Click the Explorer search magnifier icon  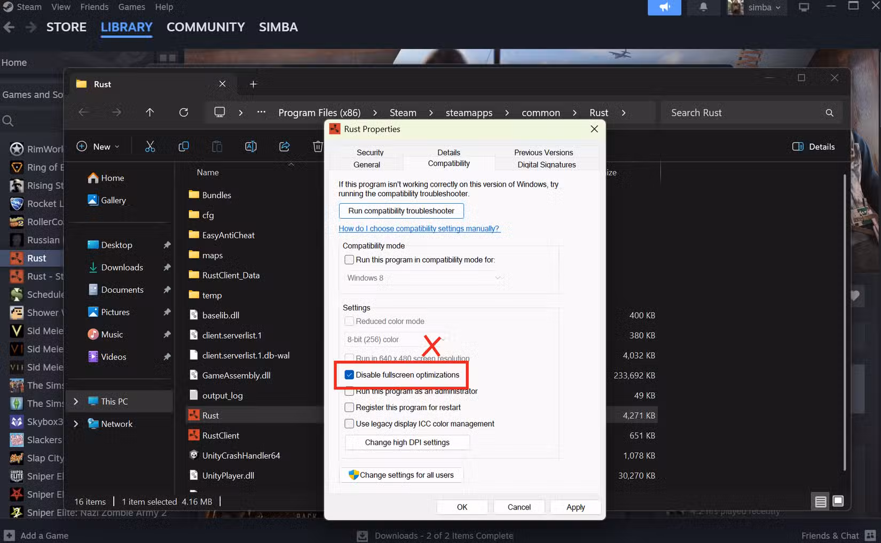pos(829,113)
